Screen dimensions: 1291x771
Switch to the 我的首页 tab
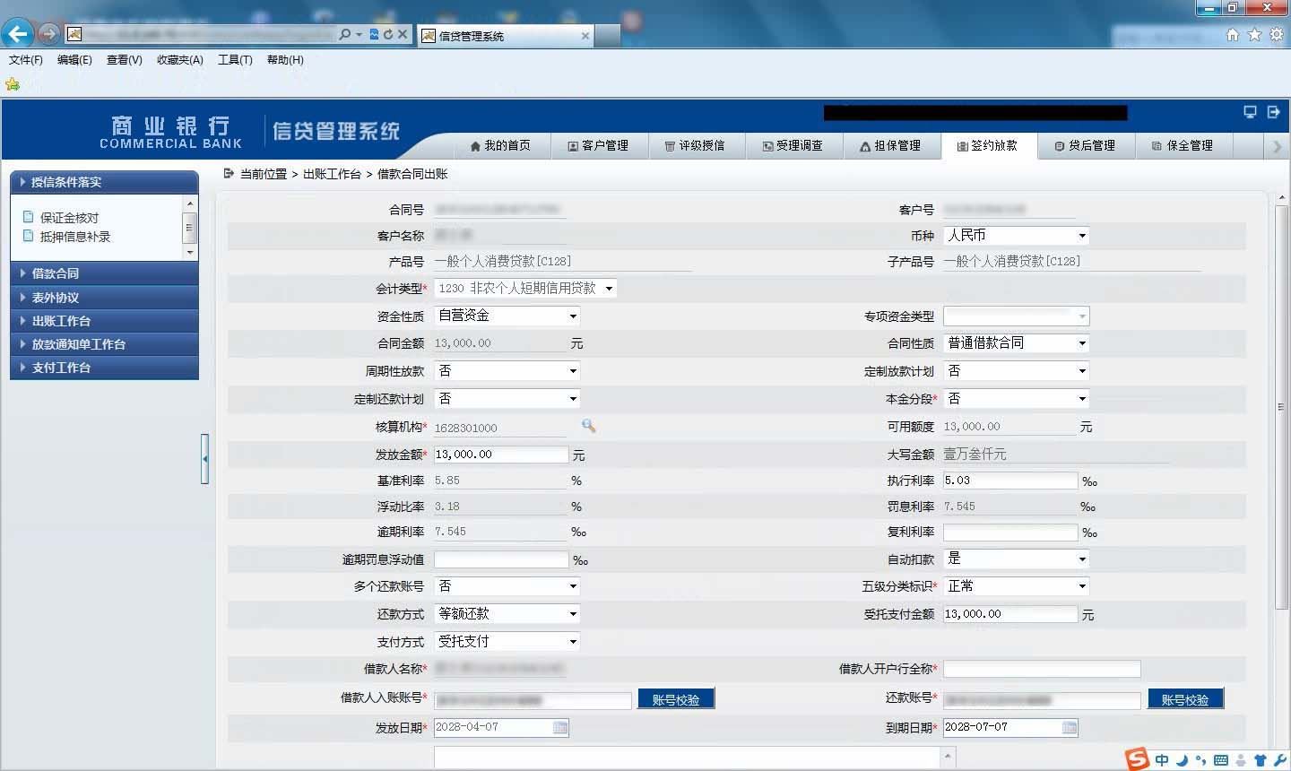click(x=500, y=145)
